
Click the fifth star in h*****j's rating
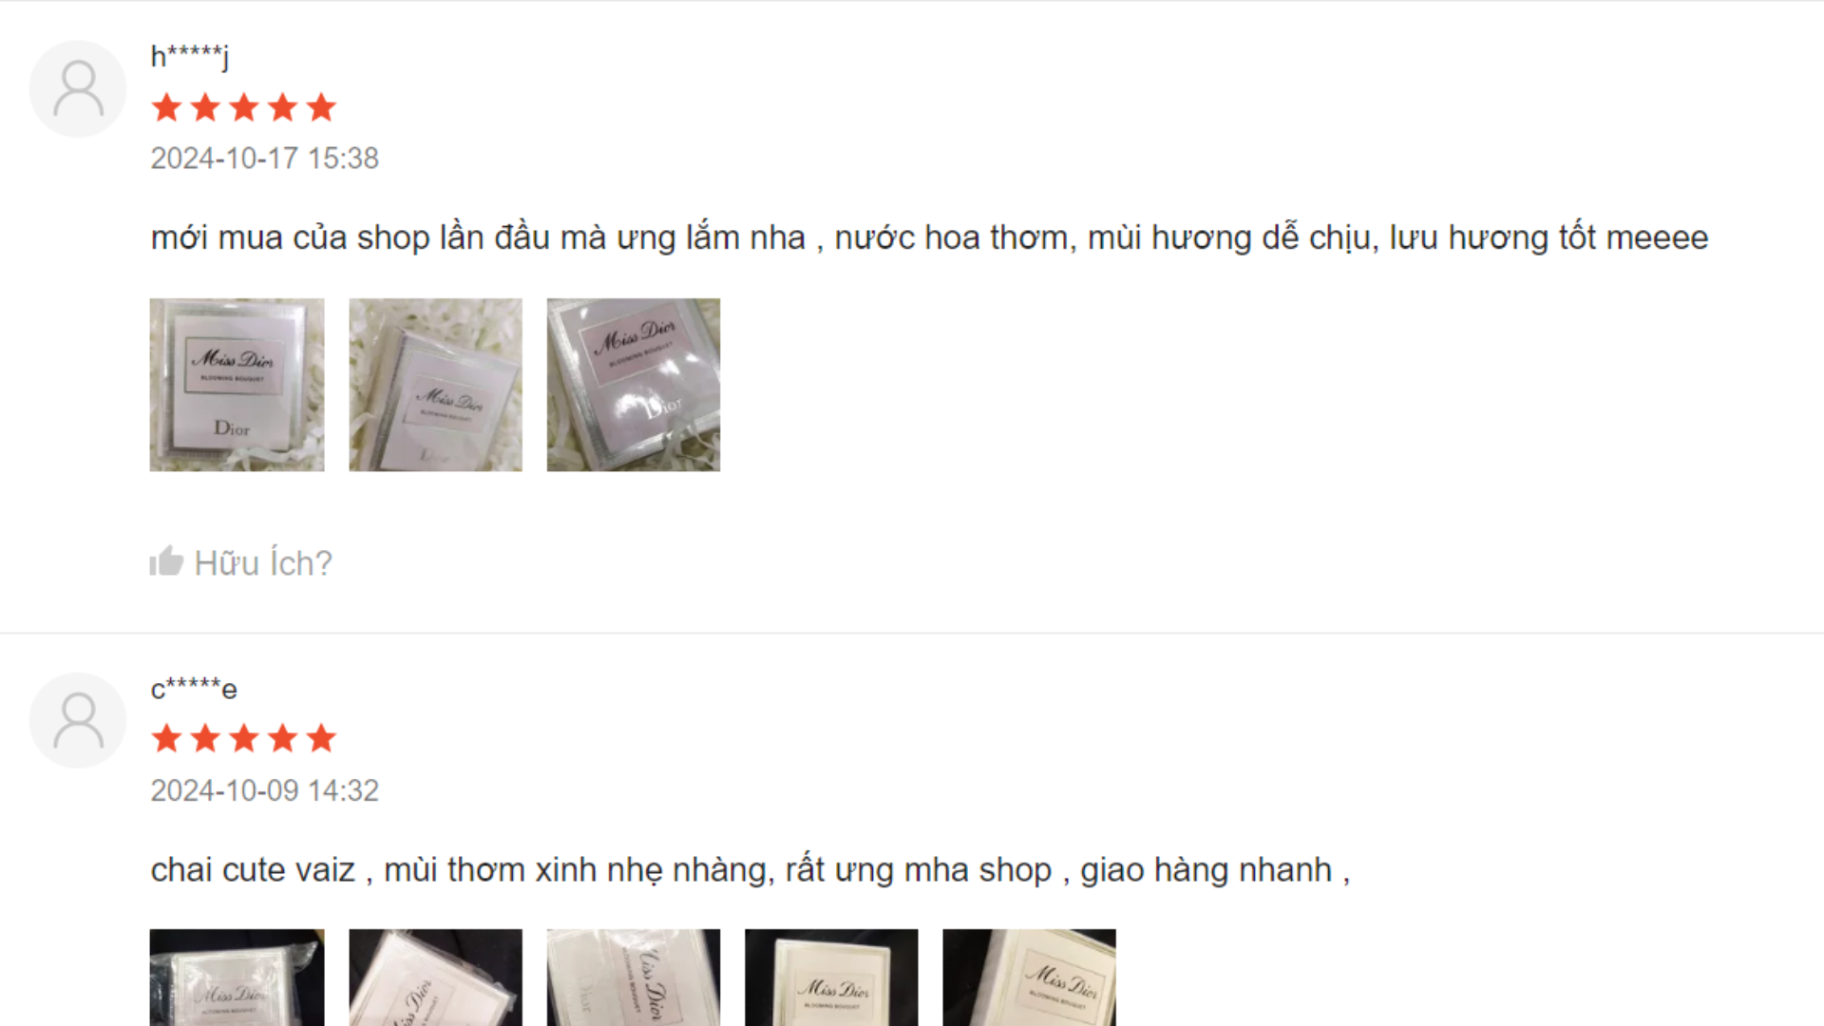point(321,107)
